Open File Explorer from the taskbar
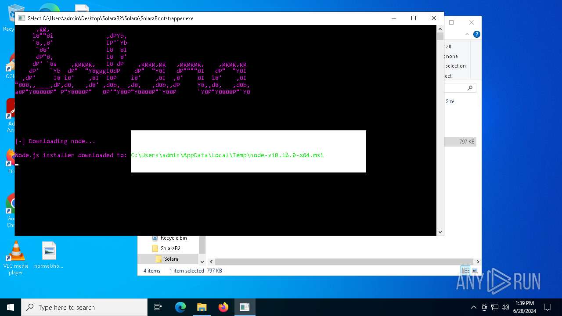The height and width of the screenshot is (316, 562). pyautogui.click(x=202, y=307)
